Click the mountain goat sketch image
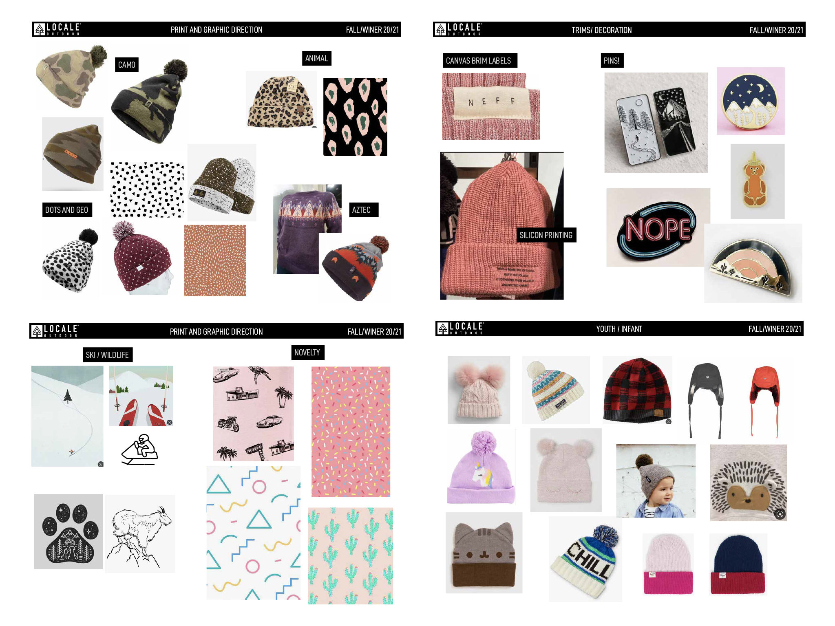Viewport: 835px width, 626px height. pyautogui.click(x=140, y=534)
